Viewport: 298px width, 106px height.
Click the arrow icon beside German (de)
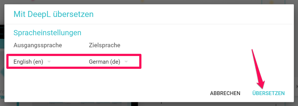126,62
